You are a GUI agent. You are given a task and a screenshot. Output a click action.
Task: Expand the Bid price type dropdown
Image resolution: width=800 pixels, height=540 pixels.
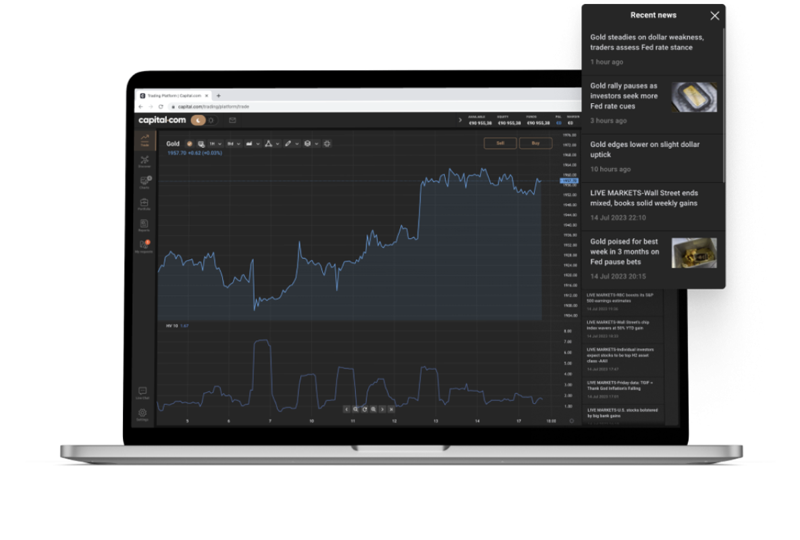234,144
